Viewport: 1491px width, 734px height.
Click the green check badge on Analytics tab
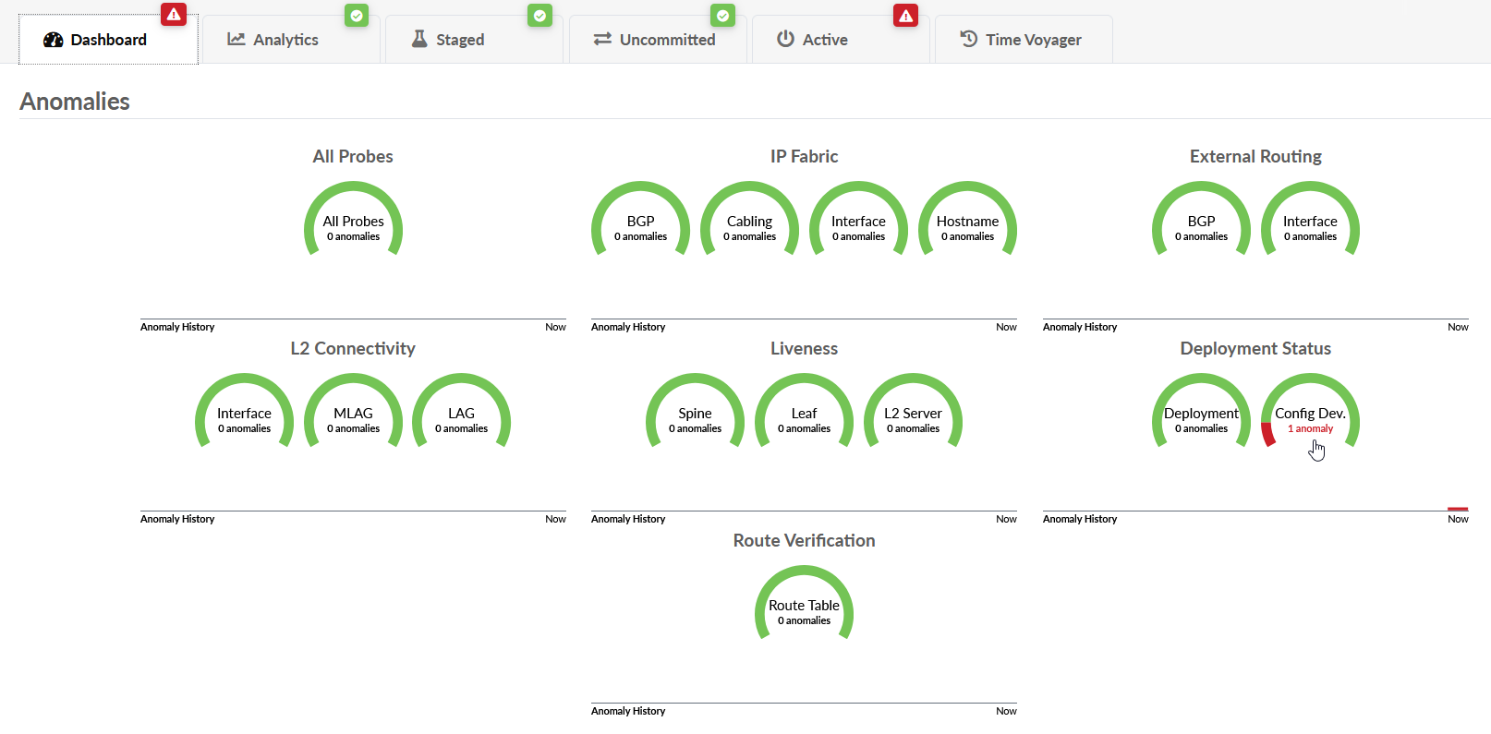[357, 15]
